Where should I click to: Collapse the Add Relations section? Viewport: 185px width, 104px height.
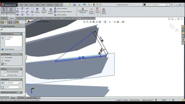[x=21, y=54]
